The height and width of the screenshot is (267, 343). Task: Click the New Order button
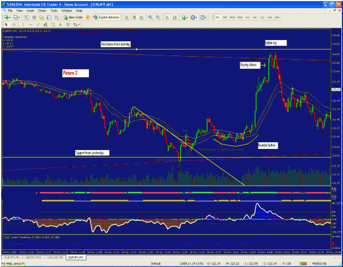coord(73,17)
